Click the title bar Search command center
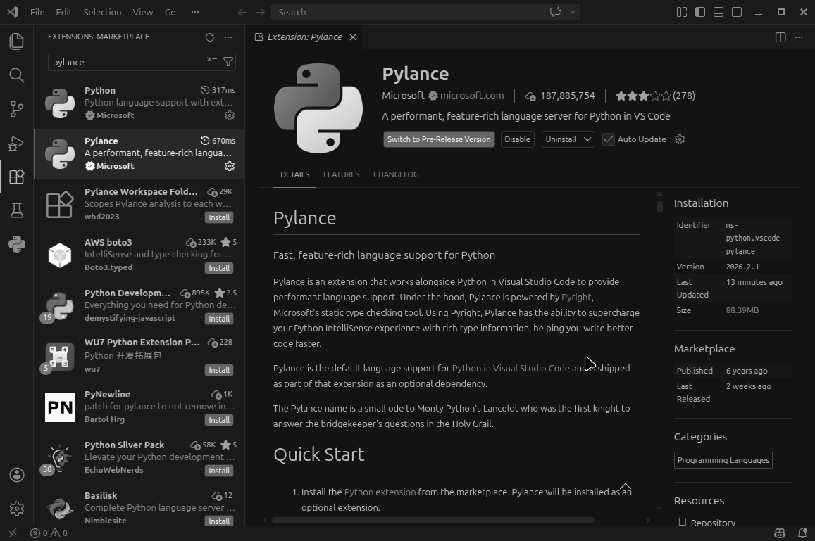 [x=408, y=12]
